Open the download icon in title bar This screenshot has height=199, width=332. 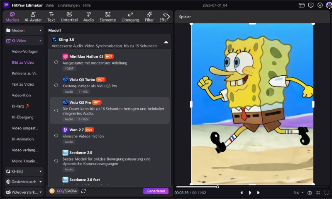[x=320, y=5]
